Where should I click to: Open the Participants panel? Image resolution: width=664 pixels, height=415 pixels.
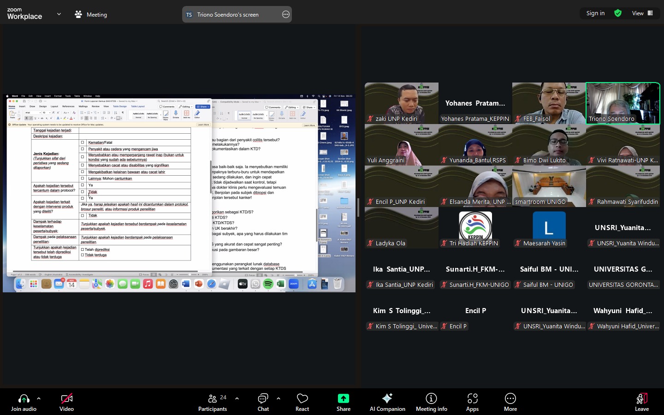coord(213,399)
